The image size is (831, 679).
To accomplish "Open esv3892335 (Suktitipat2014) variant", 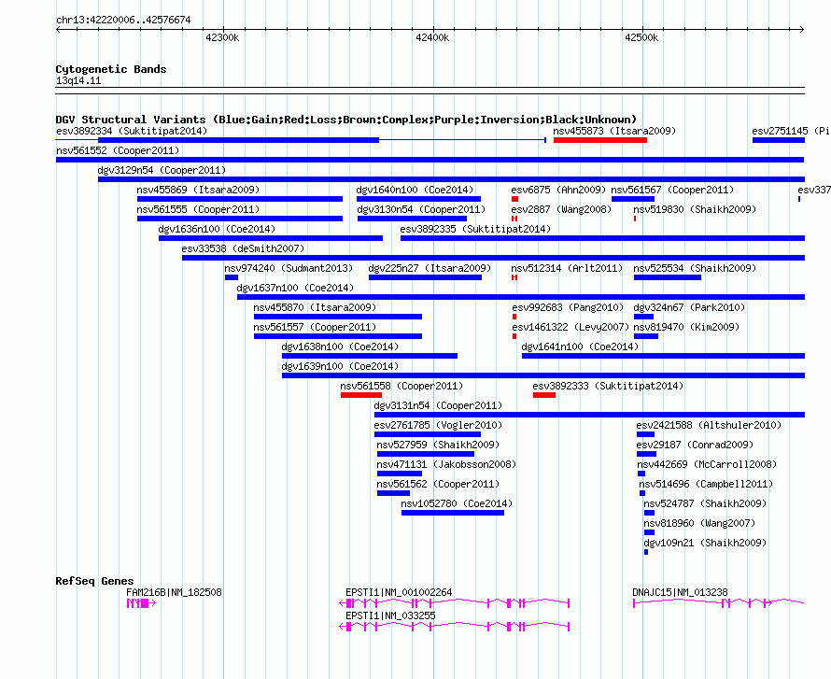I will coord(475,229).
